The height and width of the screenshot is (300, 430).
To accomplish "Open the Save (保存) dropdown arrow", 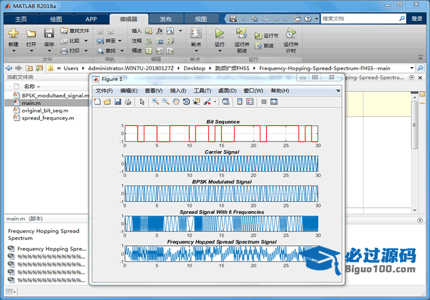I will click(x=49, y=50).
